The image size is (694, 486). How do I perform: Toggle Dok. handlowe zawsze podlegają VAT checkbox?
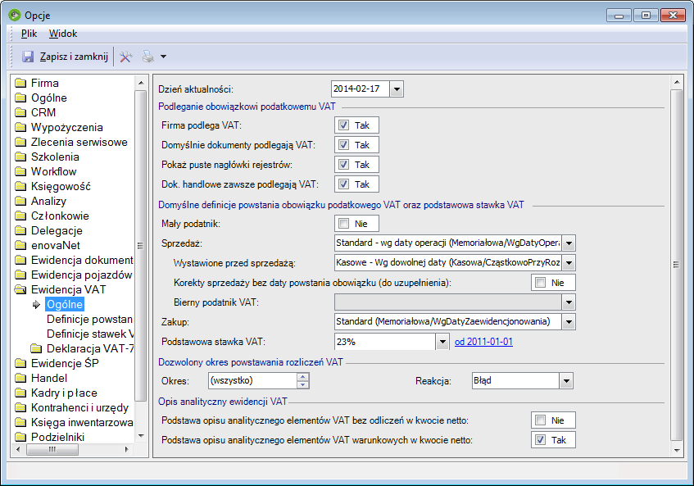point(343,184)
